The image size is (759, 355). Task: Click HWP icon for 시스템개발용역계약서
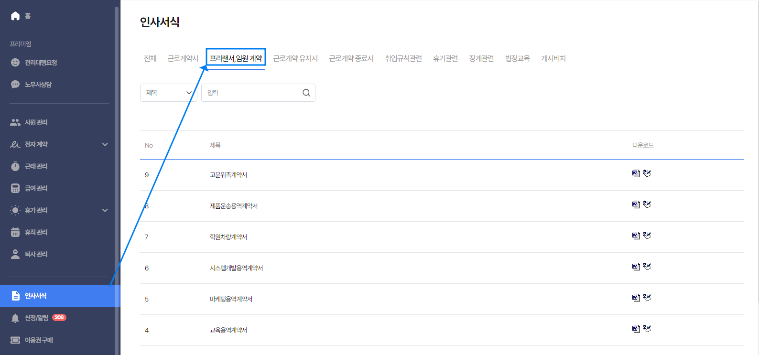click(x=647, y=267)
